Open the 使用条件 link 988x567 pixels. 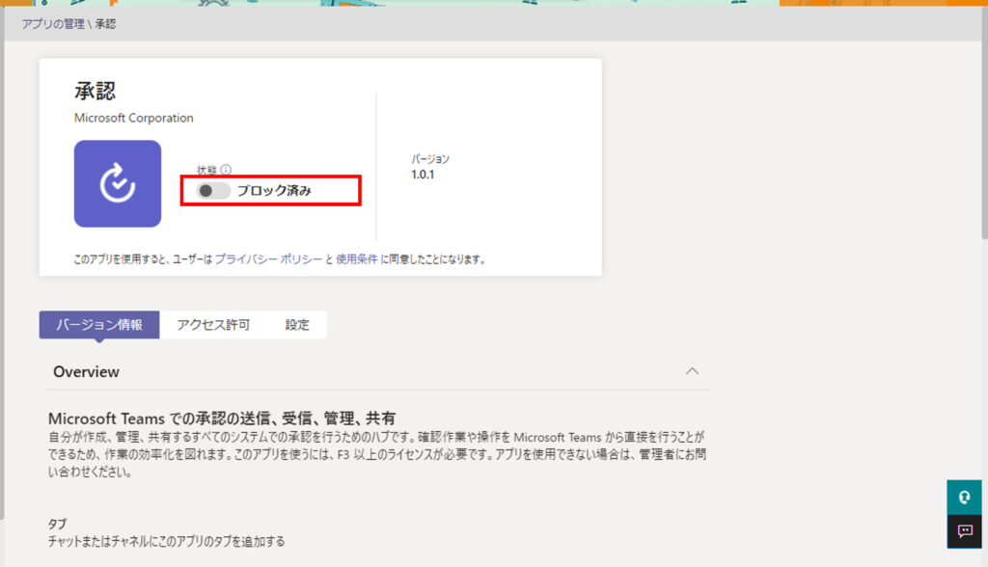(356, 259)
